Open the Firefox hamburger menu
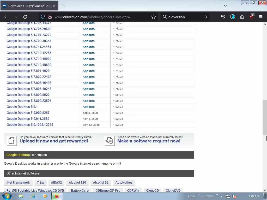This screenshot has width=267, height=200. pos(261,17)
